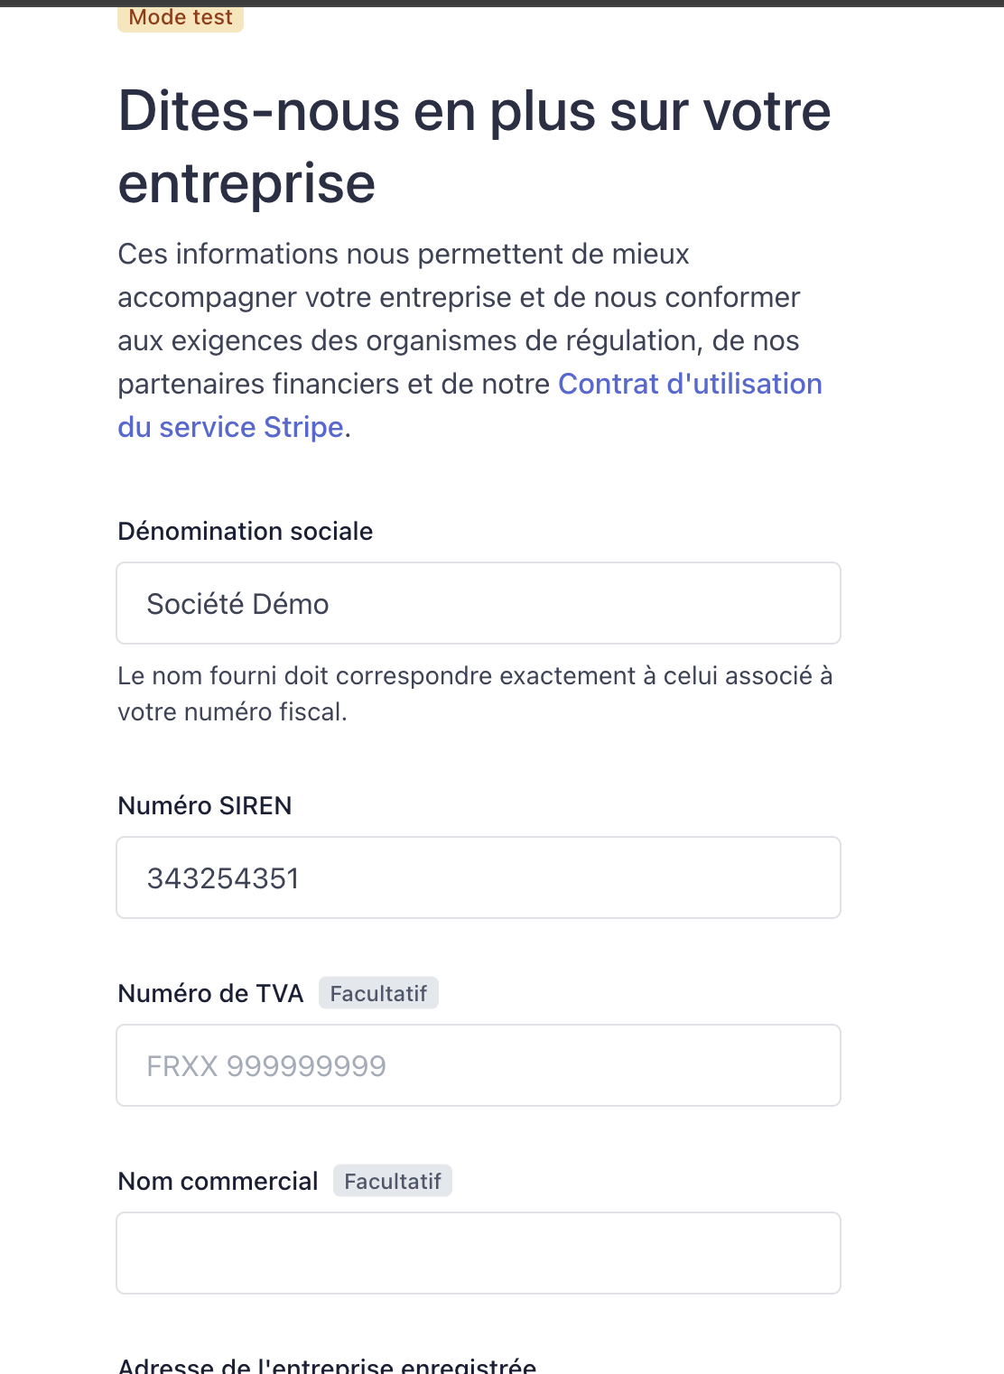Click the heading Dites-nous en plus sur votre entreprise

tap(475, 146)
